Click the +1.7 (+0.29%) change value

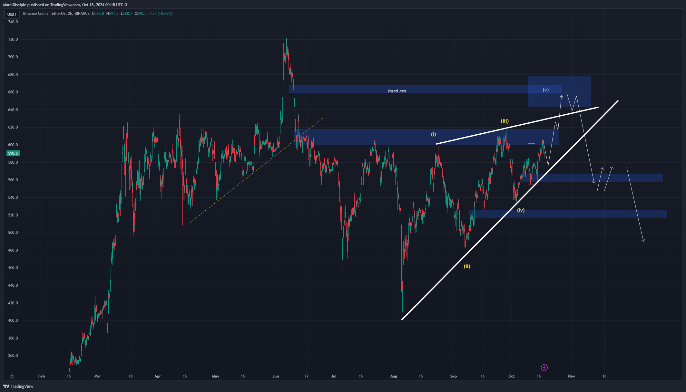point(160,14)
